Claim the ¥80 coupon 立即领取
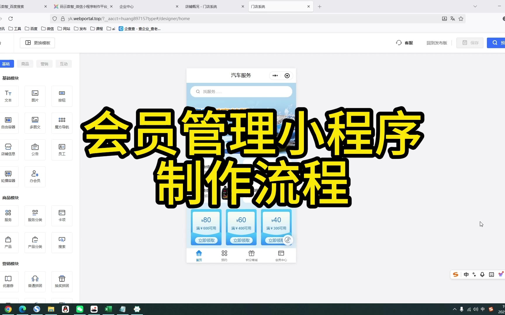This screenshot has height=315, width=505. [x=206, y=240]
